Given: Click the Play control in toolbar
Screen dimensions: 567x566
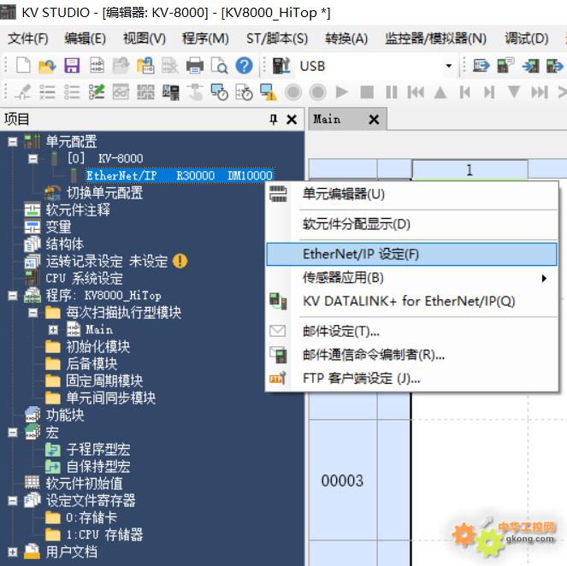Looking at the screenshot, I should click(342, 91).
